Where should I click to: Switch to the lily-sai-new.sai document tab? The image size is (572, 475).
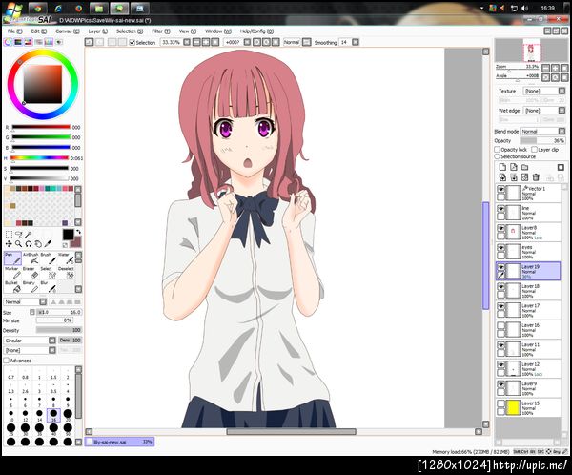tap(120, 442)
